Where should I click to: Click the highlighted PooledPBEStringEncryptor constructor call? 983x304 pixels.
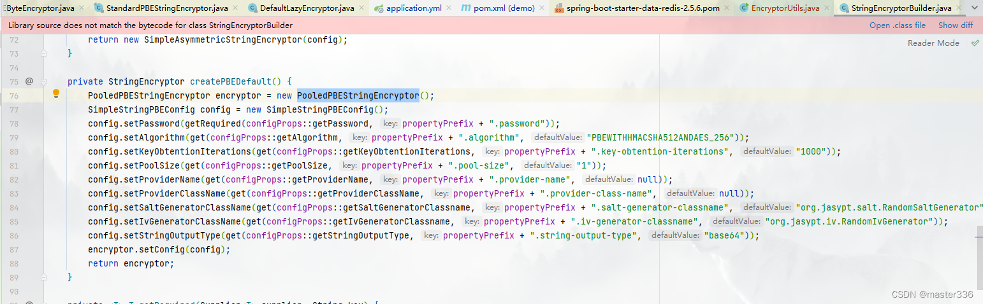point(358,95)
